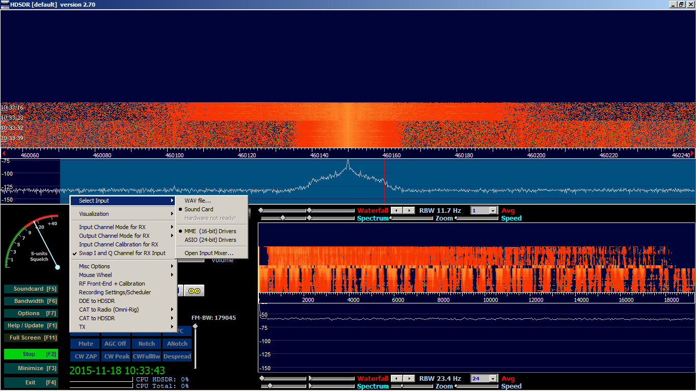
Task: Click the left arrow beside RBW 23.4 Hz
Action: [396, 378]
